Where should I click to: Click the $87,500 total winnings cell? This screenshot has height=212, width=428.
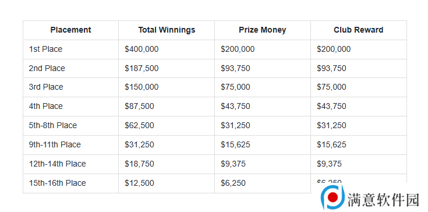tap(139, 106)
